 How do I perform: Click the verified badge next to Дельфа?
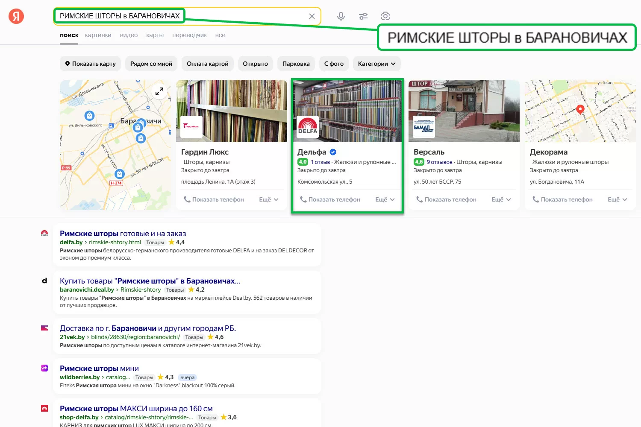click(x=333, y=152)
